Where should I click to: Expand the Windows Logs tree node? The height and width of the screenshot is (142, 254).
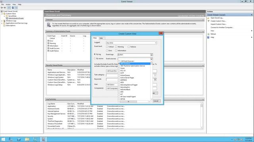[x=2, y=21]
